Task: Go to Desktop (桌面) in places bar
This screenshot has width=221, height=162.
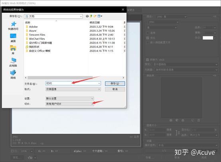Action: click(13, 36)
